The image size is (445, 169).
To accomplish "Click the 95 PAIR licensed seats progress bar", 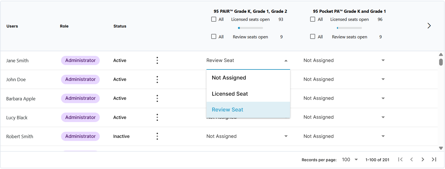I will (x=250, y=28).
